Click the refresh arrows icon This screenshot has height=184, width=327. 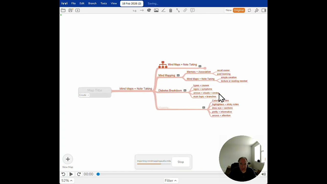click(x=249, y=10)
